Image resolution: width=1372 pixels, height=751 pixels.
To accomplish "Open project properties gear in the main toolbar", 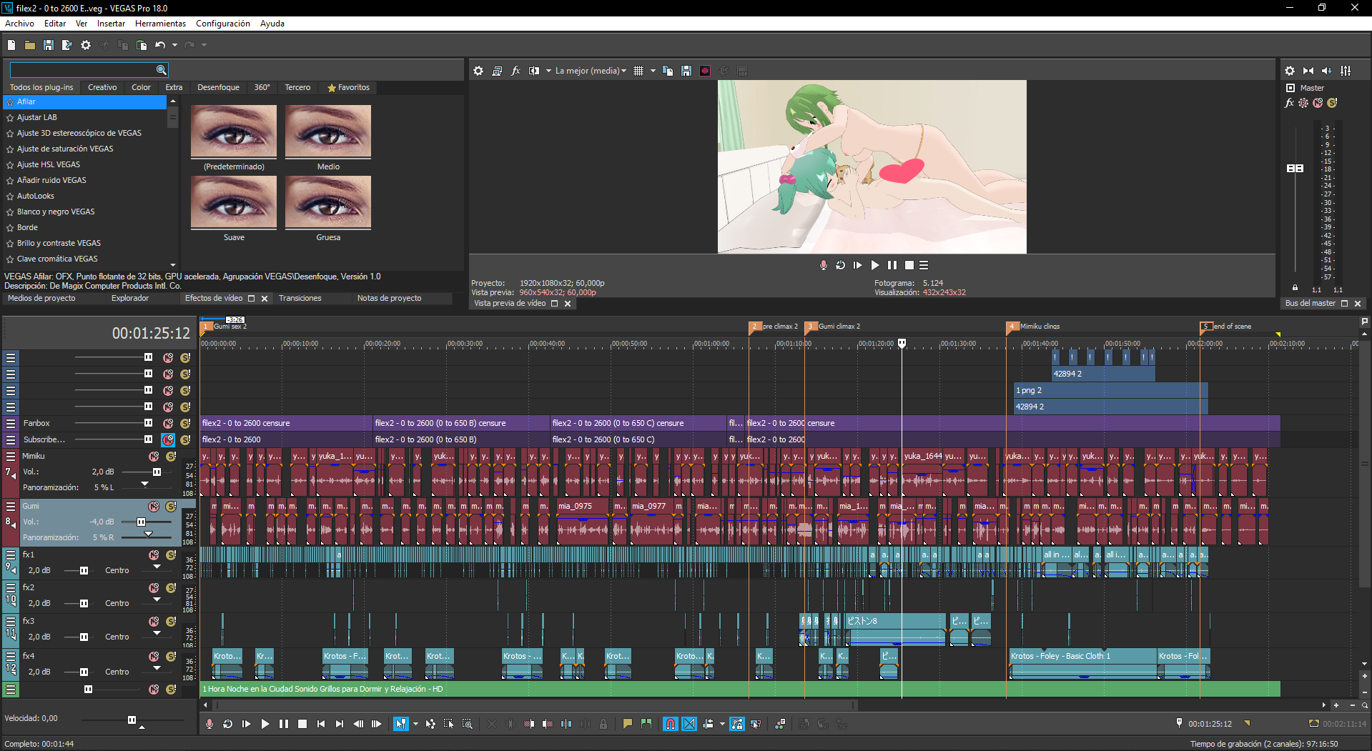I will (86, 45).
